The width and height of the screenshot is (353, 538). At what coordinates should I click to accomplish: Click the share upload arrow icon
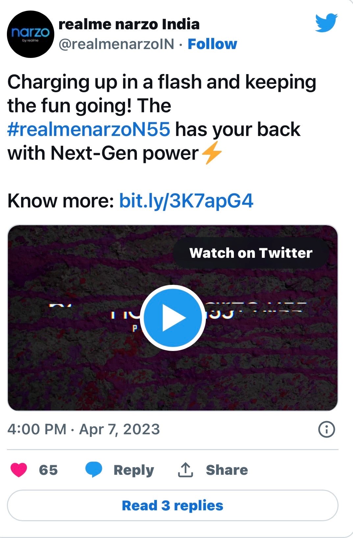185,470
